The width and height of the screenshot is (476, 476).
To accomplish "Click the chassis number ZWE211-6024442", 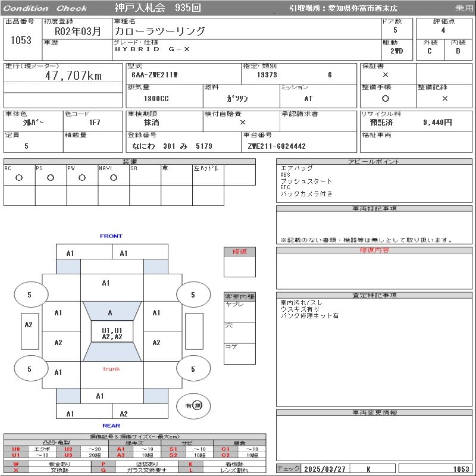I will click(277, 146).
